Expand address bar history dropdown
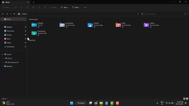Screen dimensions: 189x106 (138, 14)
